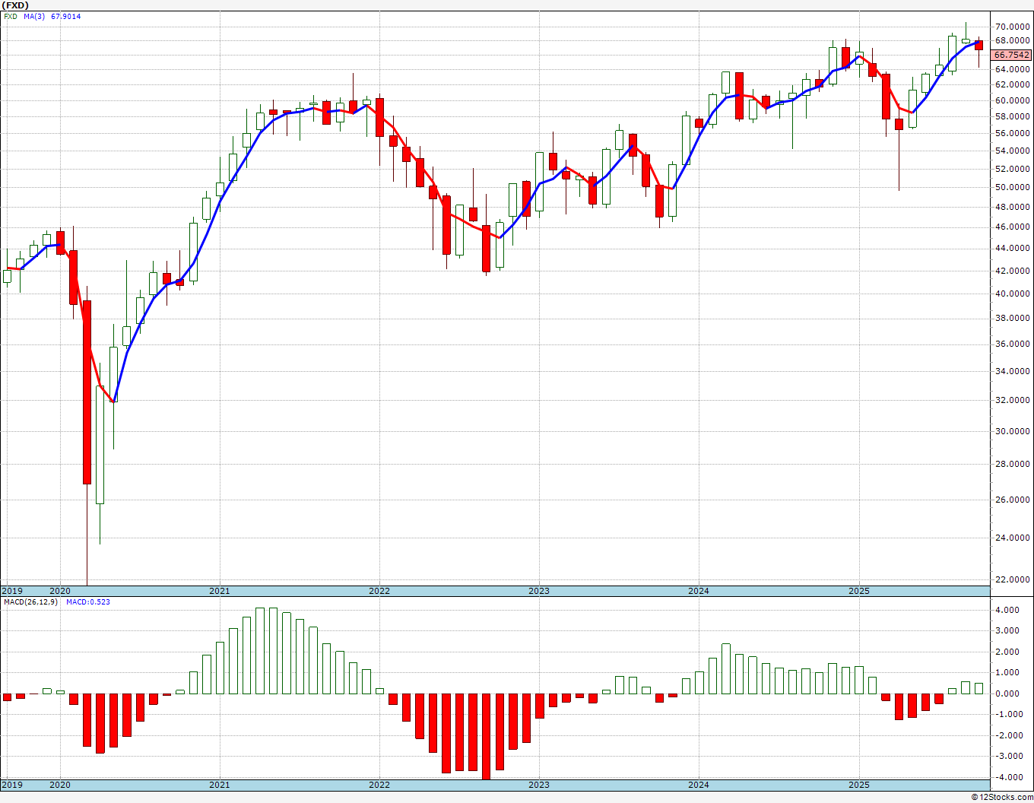The width and height of the screenshot is (1034, 803).
Task: Click the lowest red MACD bar near 2022
Action: pyautogui.click(x=486, y=737)
